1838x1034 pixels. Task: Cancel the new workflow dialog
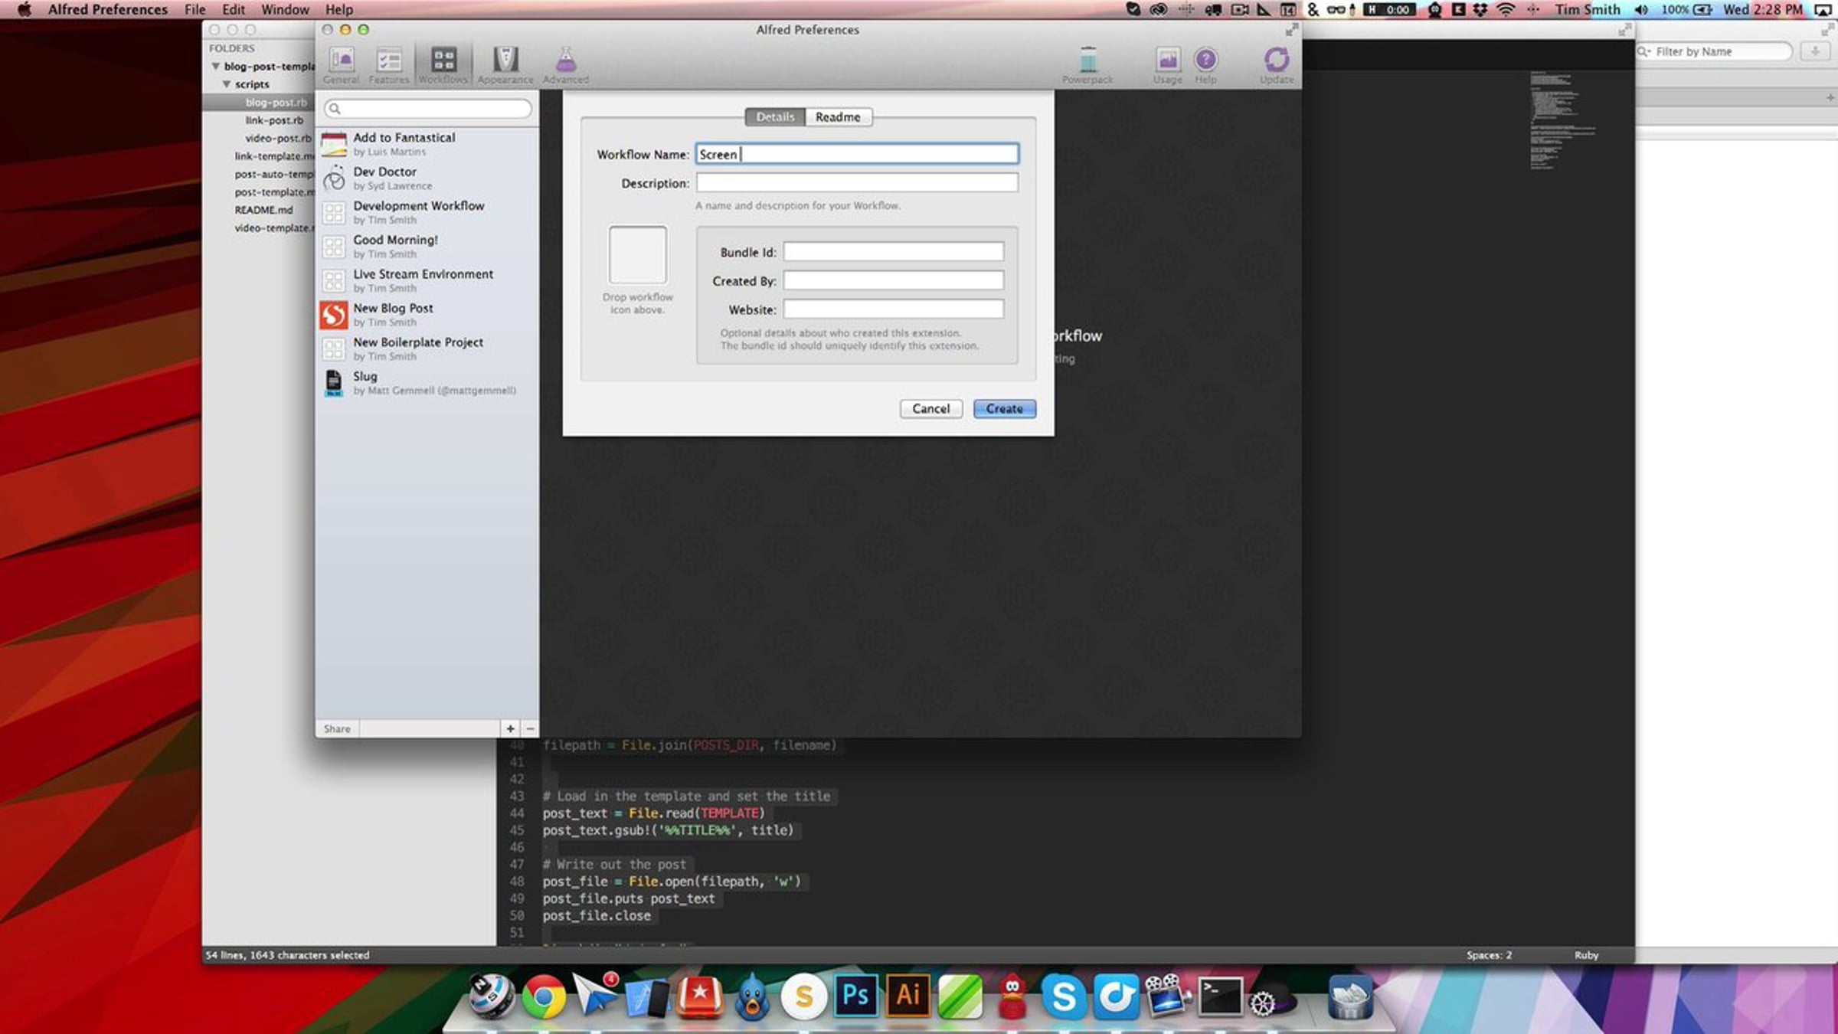click(930, 409)
